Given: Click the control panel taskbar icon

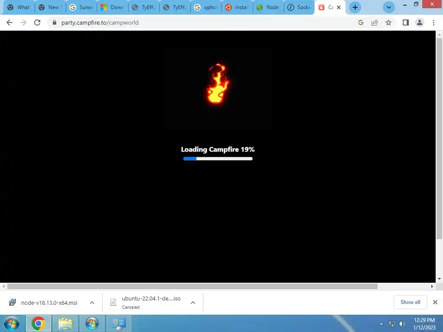Looking at the screenshot, I should pyautogui.click(x=119, y=323).
